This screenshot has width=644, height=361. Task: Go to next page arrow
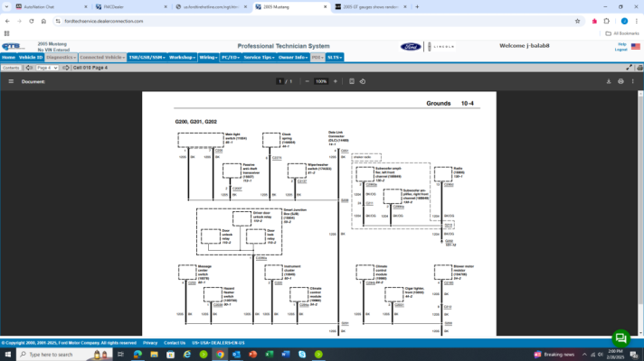point(66,68)
